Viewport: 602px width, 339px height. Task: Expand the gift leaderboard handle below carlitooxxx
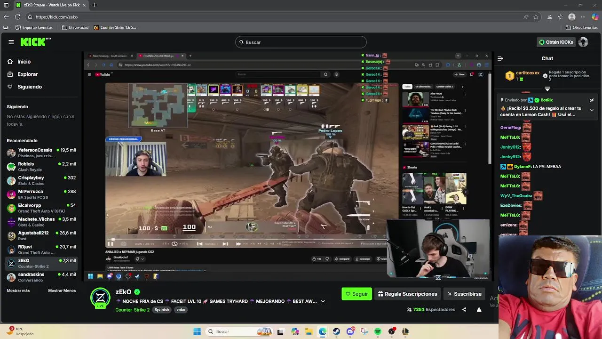[x=547, y=89]
